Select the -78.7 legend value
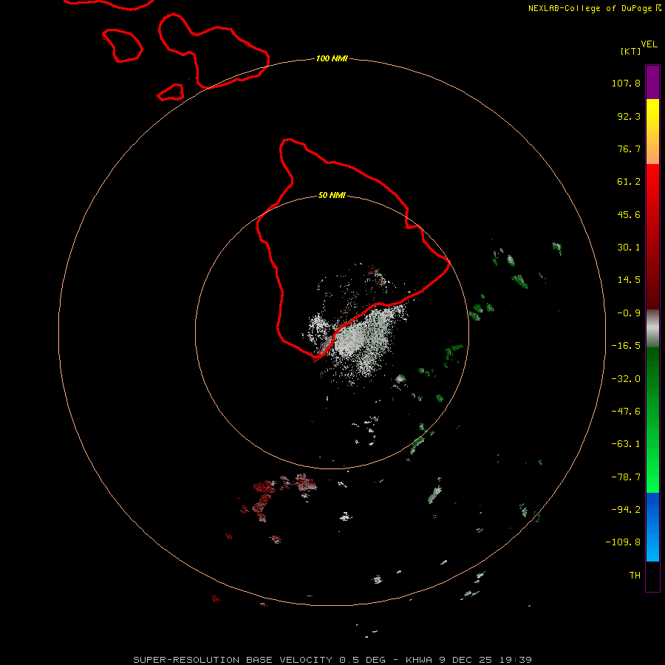Image resolution: width=665 pixels, height=665 pixels. (x=626, y=477)
